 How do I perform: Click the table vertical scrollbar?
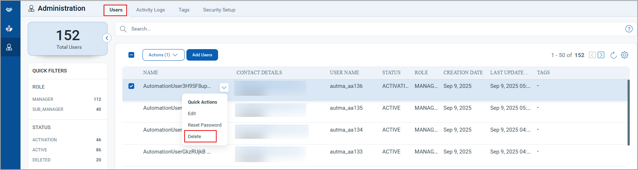[629, 112]
